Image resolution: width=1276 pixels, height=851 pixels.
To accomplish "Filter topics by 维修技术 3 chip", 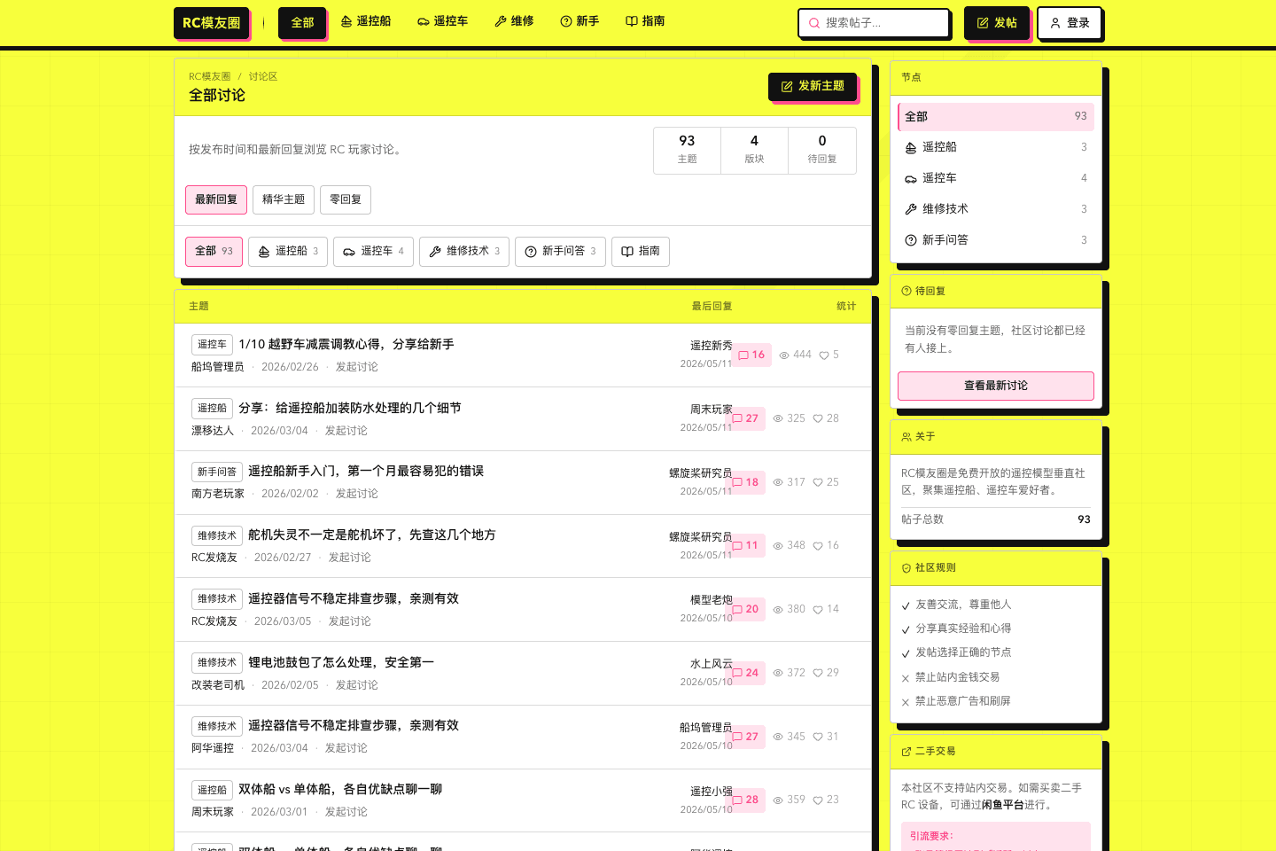I will (464, 252).
